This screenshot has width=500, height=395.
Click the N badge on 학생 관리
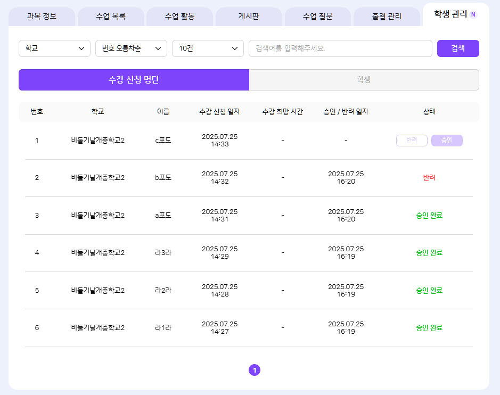click(473, 14)
